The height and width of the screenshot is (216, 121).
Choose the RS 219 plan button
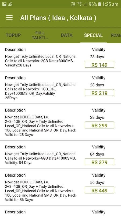tap(99, 93)
